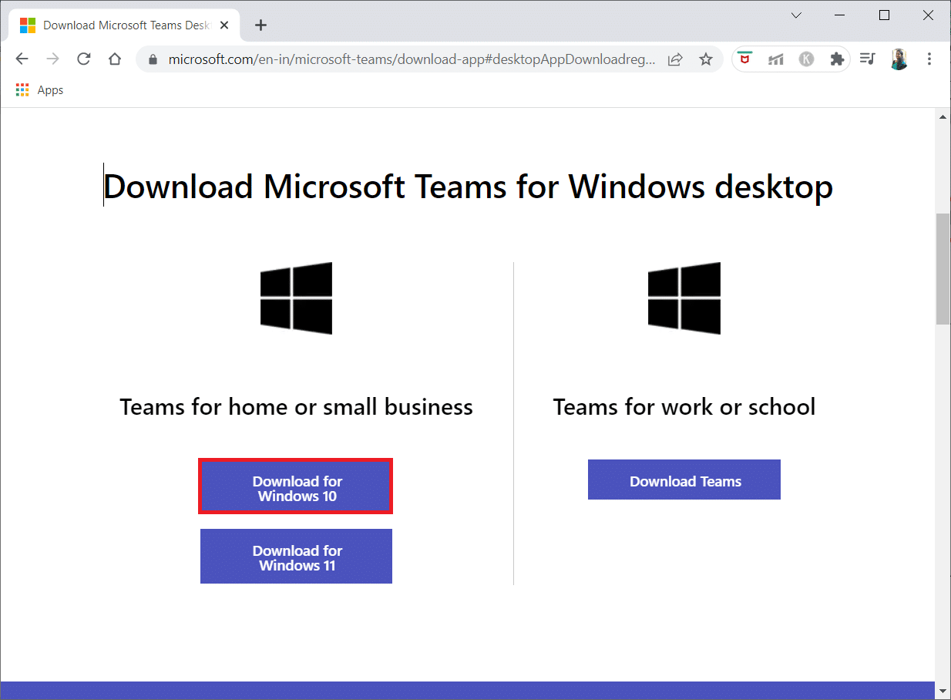Click the padlock site info icon
The image size is (951, 700).
click(x=153, y=59)
